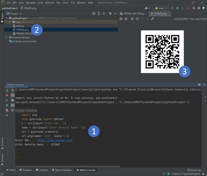
Task: Click the Python Console tab title at top of panel
Action: point(15,85)
